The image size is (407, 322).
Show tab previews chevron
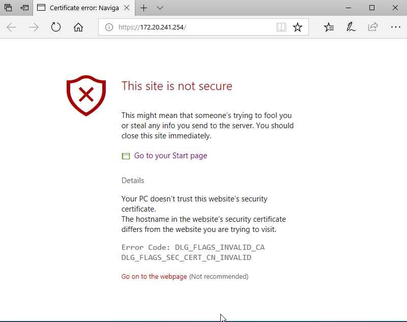pos(160,8)
